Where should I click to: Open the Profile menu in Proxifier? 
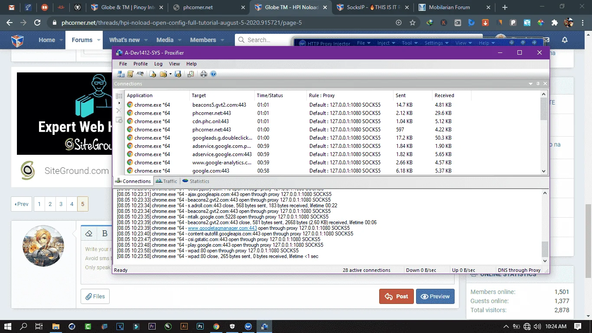pyautogui.click(x=140, y=64)
